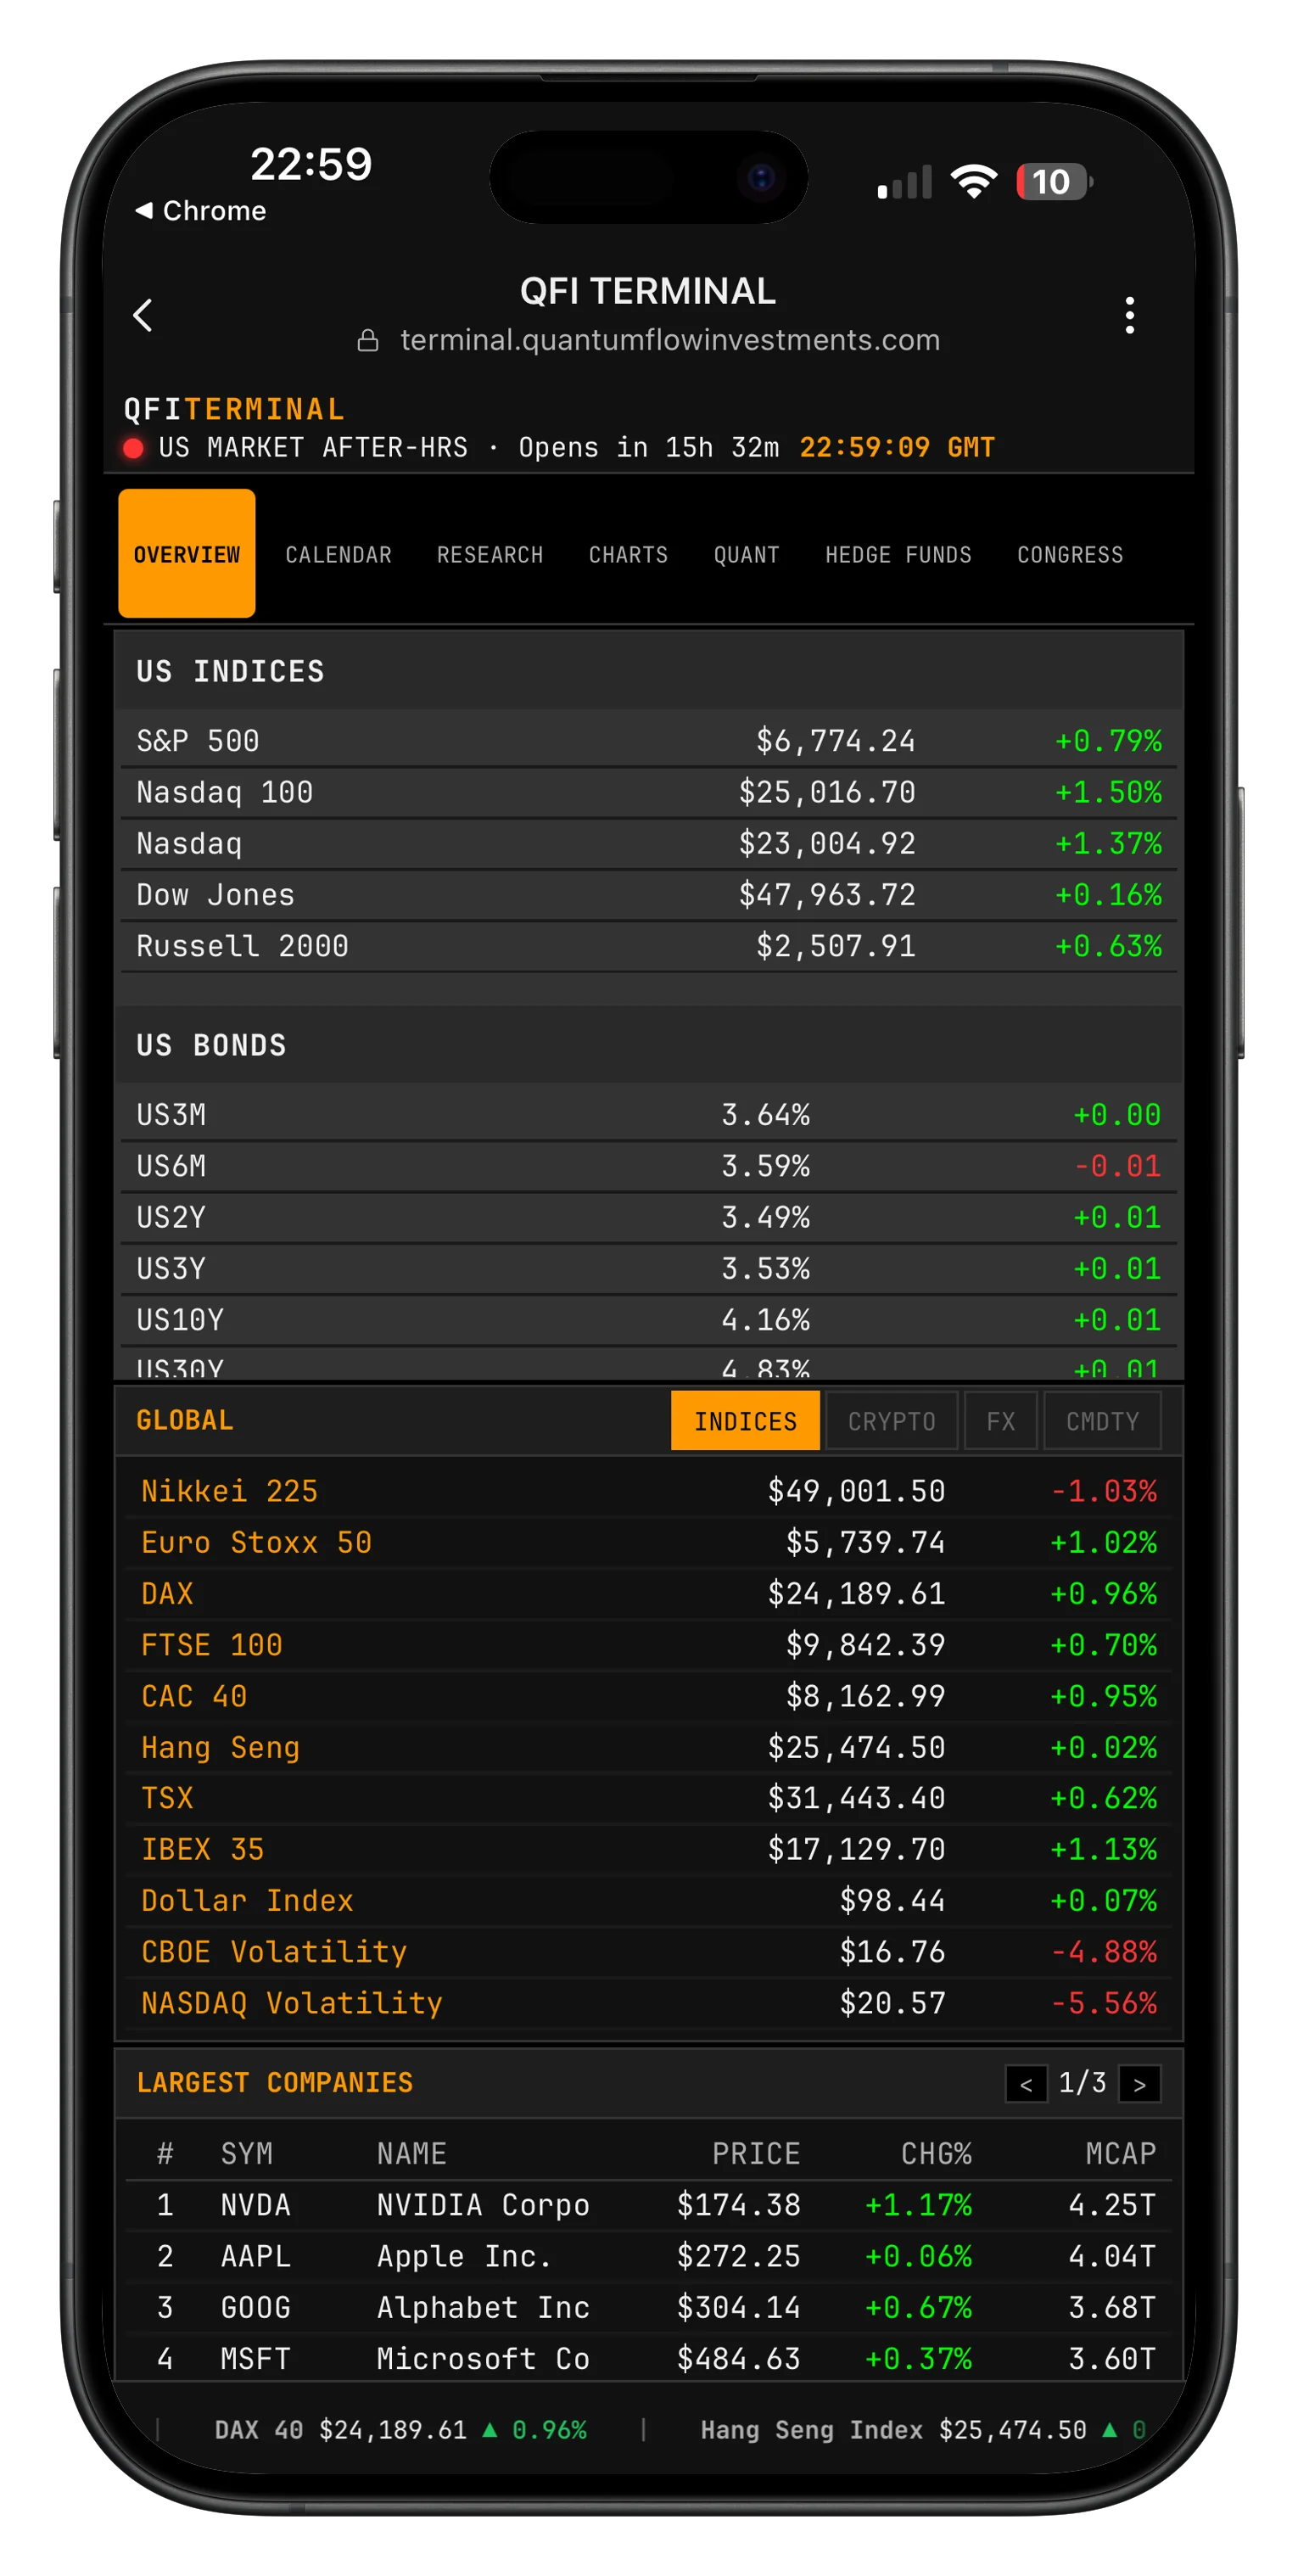Screen dimensions: 1298x2576
Task: Tap the battery level indicator
Action: click(x=1052, y=182)
